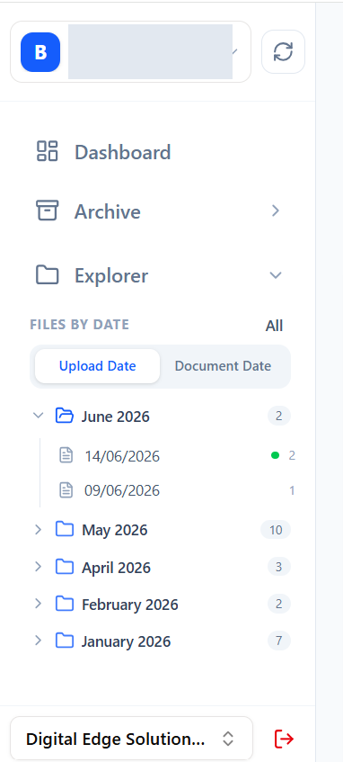The height and width of the screenshot is (762, 343).
Task: Expand the May 2026 folder chevron
Action: pyautogui.click(x=39, y=529)
